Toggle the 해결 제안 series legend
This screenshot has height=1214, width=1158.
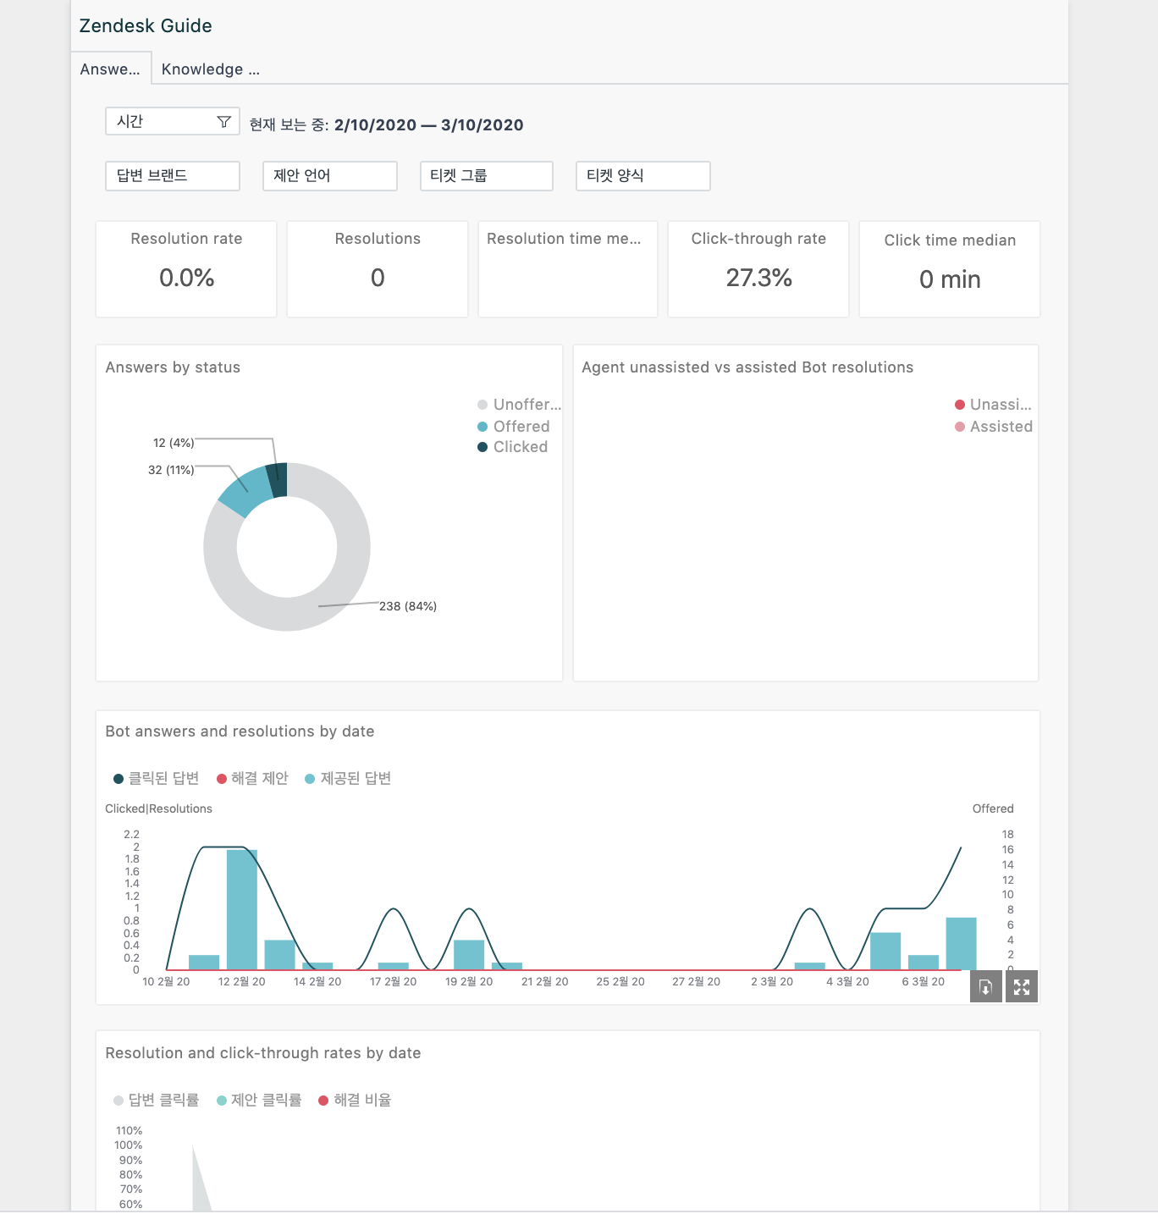click(x=253, y=778)
